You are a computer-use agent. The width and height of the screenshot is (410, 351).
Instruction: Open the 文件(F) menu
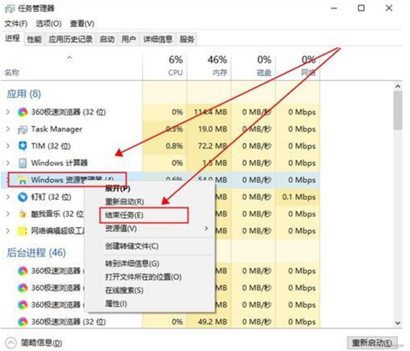pyautogui.click(x=16, y=24)
